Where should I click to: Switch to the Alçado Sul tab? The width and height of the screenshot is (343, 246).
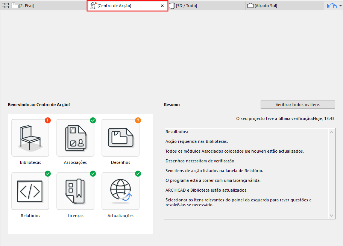(285, 6)
